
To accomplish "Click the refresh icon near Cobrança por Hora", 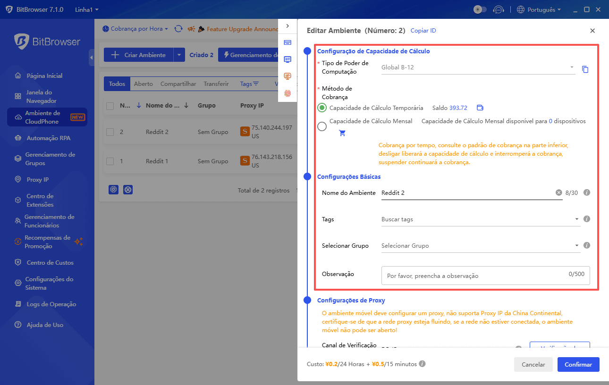I will click(178, 29).
